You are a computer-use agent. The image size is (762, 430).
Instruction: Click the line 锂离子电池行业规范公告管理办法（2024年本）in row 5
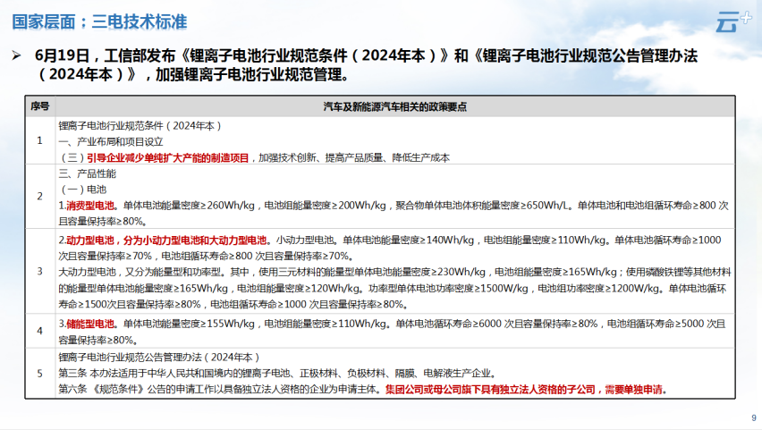(159, 358)
